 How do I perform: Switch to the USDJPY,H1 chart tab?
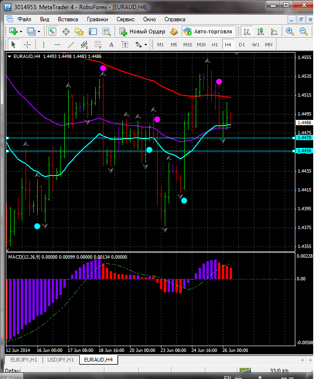[61, 360]
